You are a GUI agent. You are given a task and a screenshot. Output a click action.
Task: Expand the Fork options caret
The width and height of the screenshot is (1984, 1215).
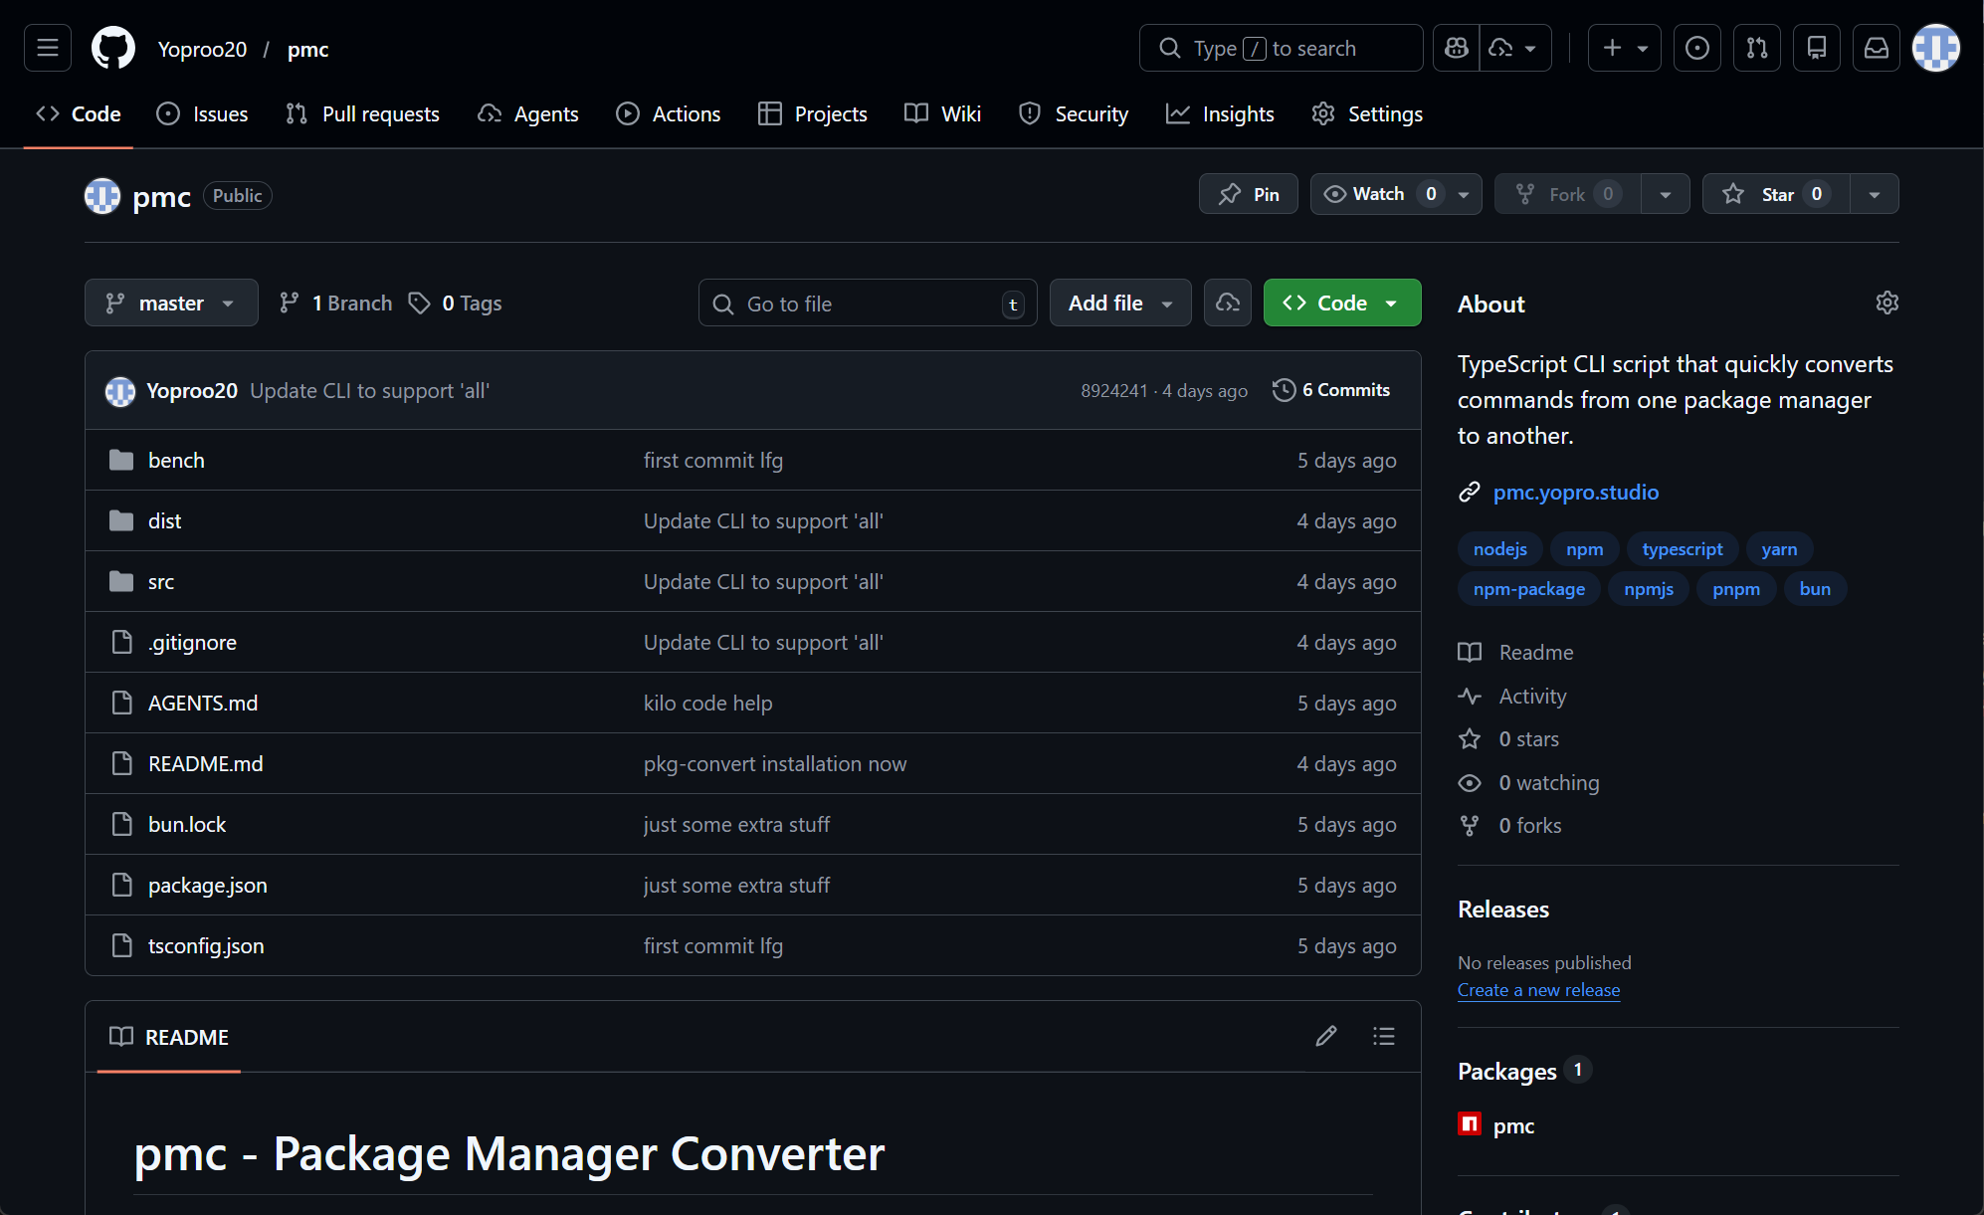tap(1666, 194)
